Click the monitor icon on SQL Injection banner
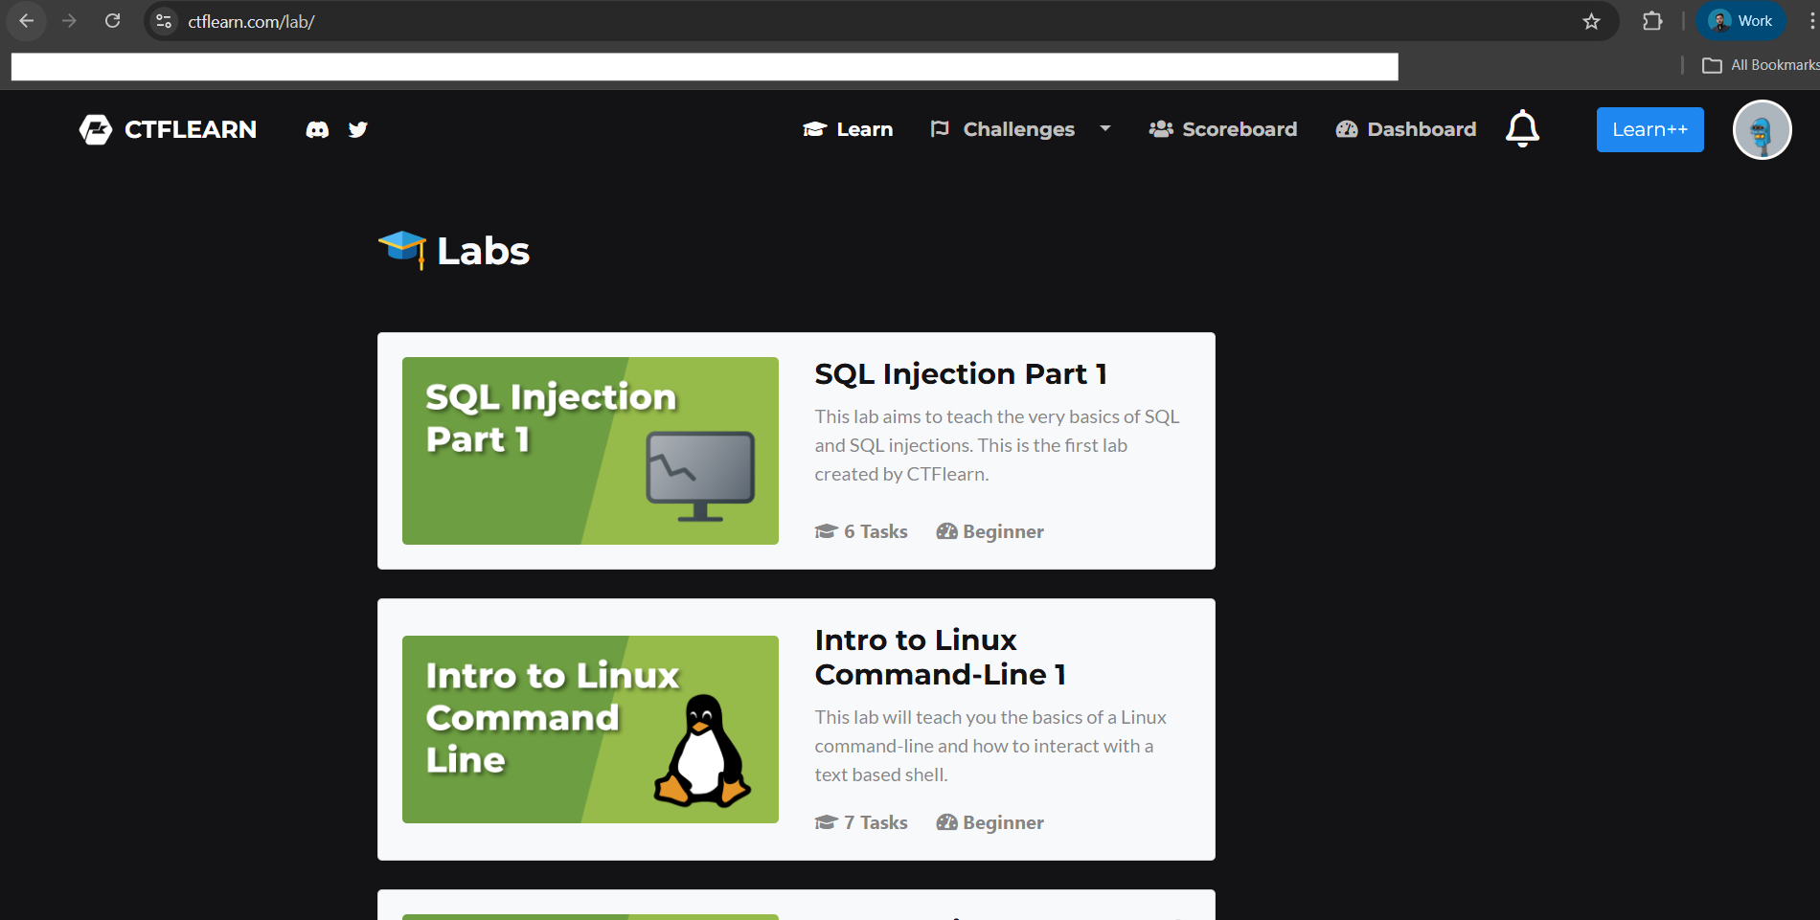This screenshot has height=920, width=1820. (700, 476)
